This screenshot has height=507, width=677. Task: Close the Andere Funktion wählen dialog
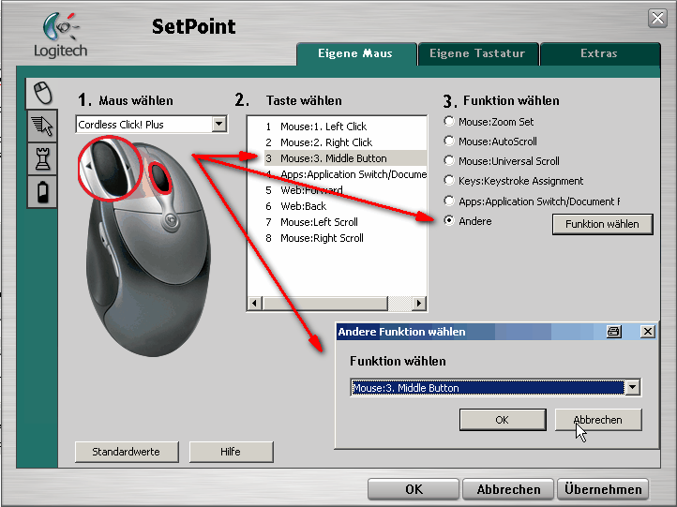pyautogui.click(x=648, y=332)
